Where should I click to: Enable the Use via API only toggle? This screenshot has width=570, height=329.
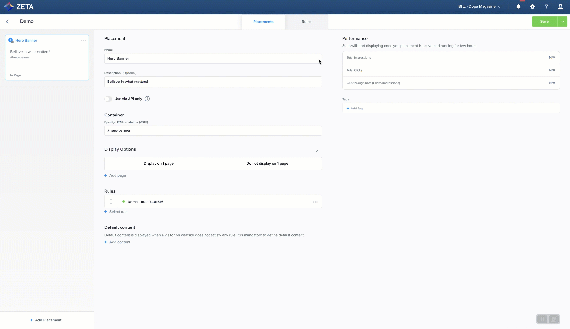(x=108, y=99)
